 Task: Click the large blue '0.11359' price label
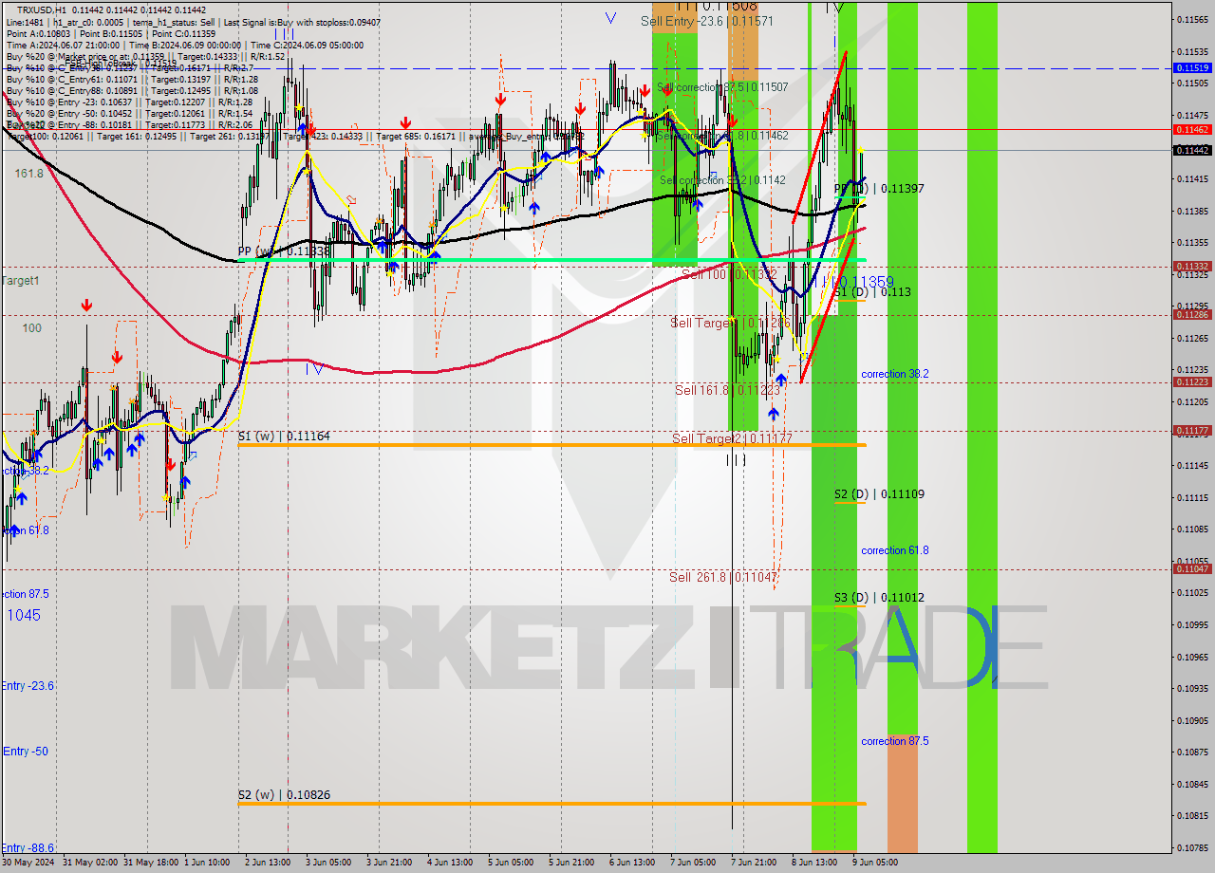(865, 283)
